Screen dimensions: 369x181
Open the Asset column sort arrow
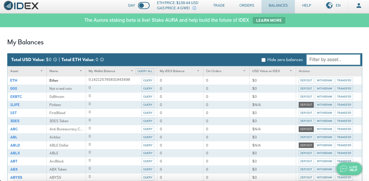pyautogui.click(x=42, y=71)
